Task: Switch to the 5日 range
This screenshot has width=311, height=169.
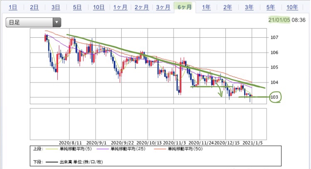Action: 77,7
